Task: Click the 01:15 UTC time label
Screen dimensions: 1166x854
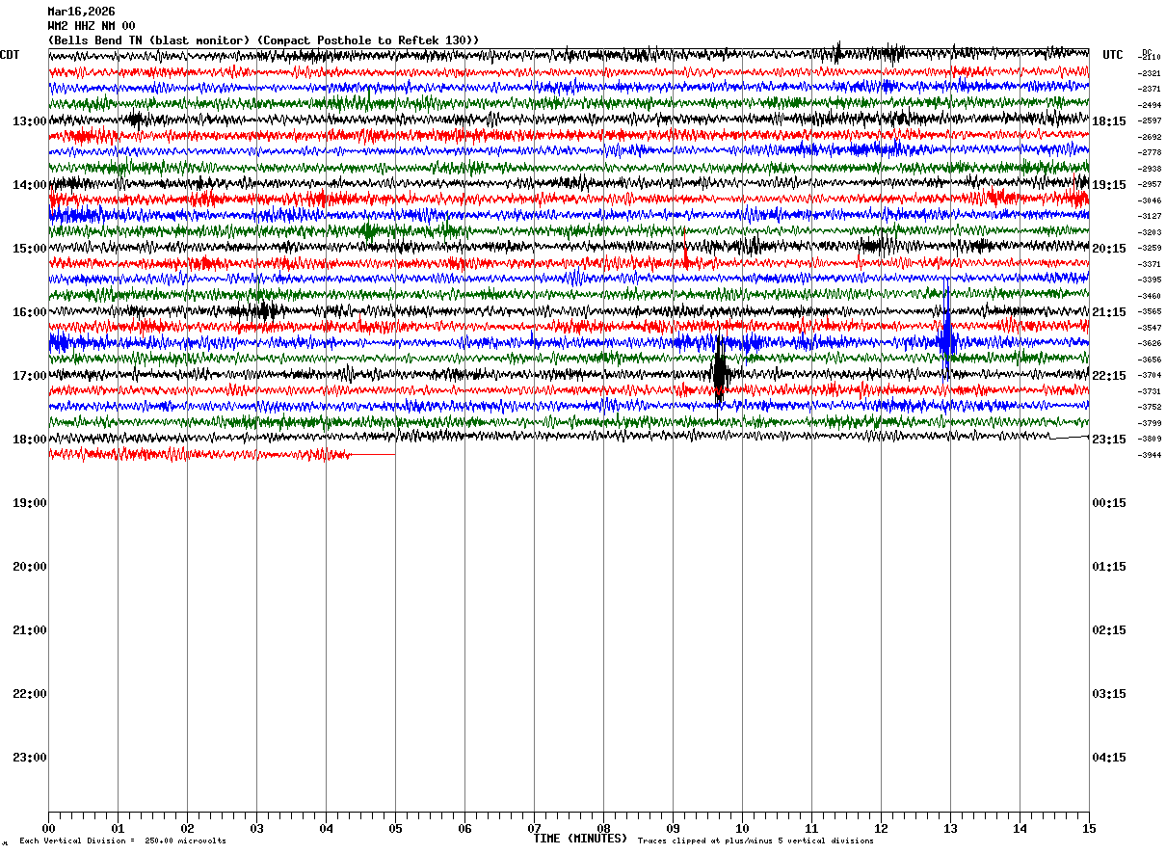Action: pos(1109,567)
